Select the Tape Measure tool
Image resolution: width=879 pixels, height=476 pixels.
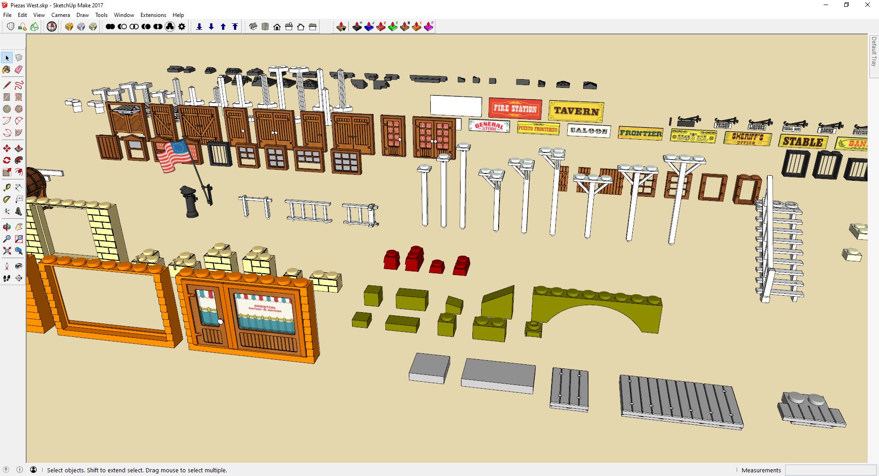tap(7, 188)
